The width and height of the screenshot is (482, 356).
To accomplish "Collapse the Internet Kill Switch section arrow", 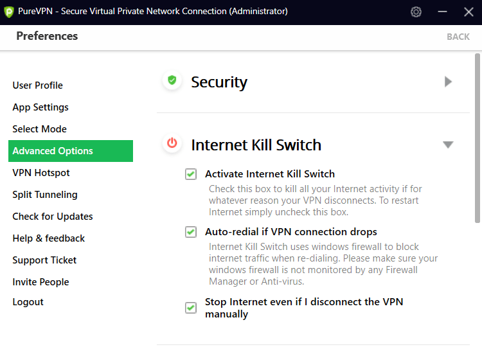I will (x=448, y=145).
